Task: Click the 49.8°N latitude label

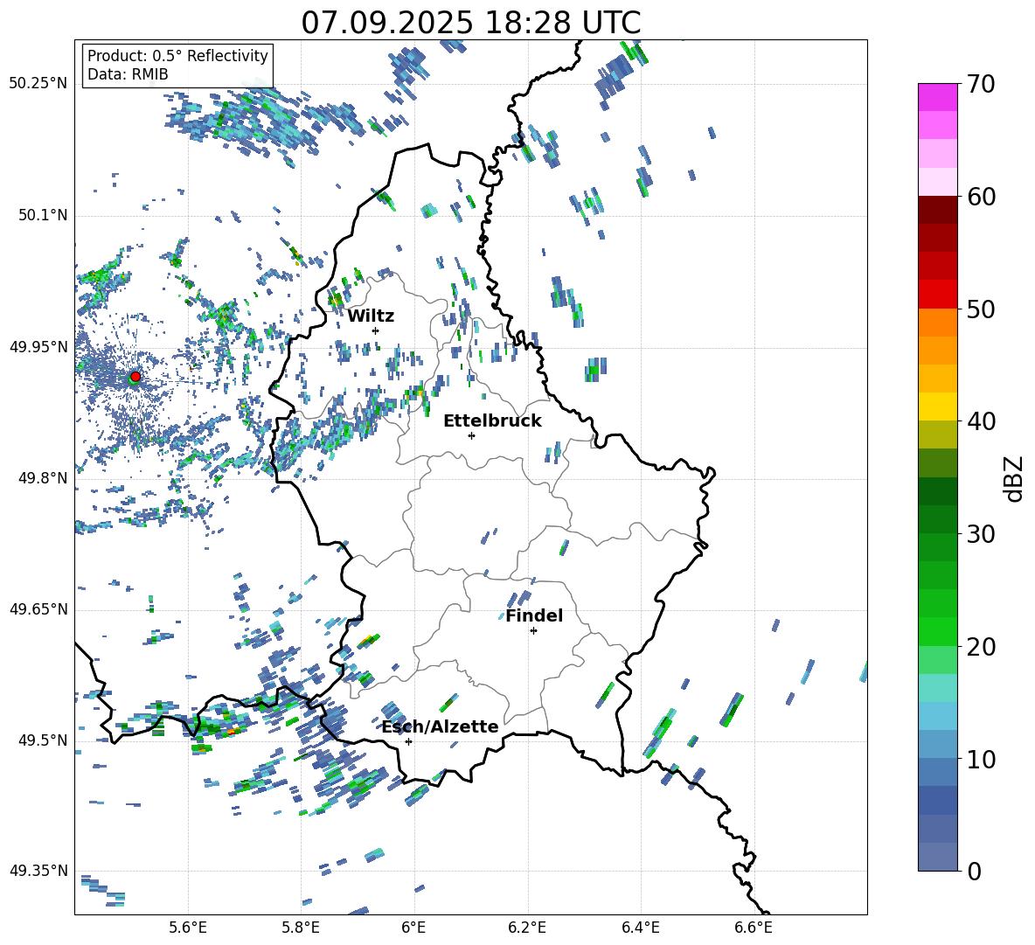Action: click(43, 478)
